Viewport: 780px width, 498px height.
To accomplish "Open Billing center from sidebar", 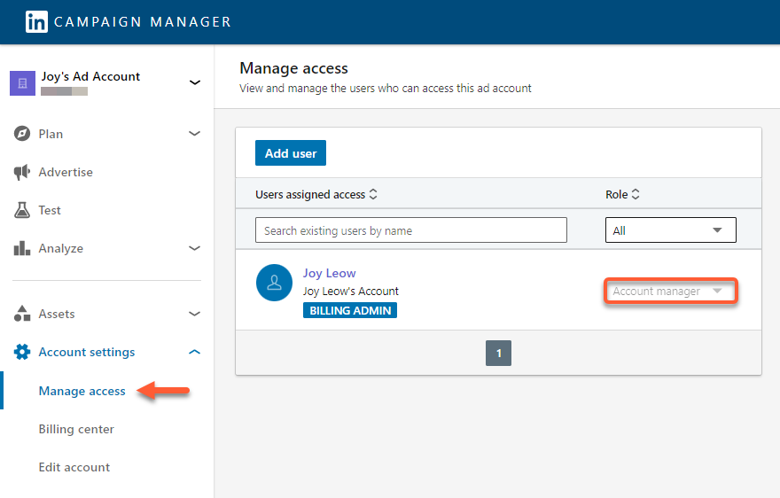I will 76,429.
